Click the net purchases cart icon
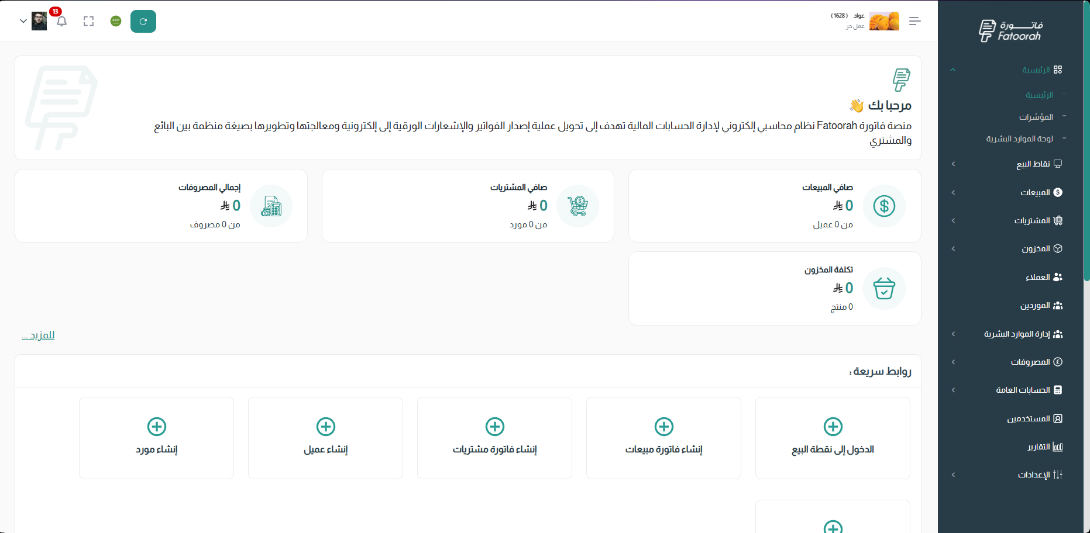The width and height of the screenshot is (1090, 533). click(x=577, y=206)
